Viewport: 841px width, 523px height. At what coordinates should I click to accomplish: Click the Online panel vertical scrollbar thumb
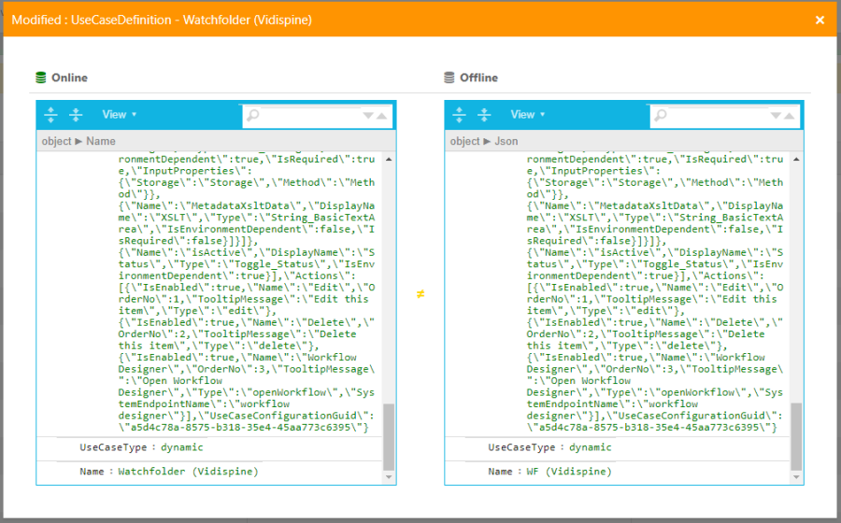click(389, 437)
